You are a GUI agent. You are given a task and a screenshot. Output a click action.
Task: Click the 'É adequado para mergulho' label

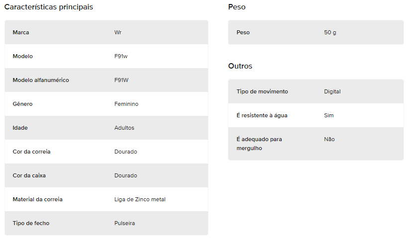tap(259, 144)
